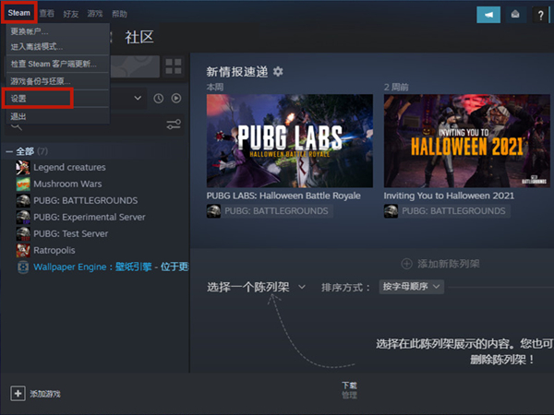Select Ratropolis in library
Image resolution: width=554 pixels, height=415 pixels.
click(54, 250)
